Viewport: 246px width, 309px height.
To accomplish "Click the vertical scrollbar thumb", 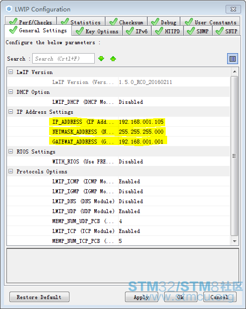I will [x=235, y=156].
